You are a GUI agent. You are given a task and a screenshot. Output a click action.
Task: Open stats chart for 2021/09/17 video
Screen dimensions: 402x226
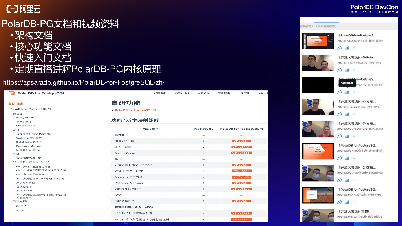pyautogui.click(x=347, y=202)
